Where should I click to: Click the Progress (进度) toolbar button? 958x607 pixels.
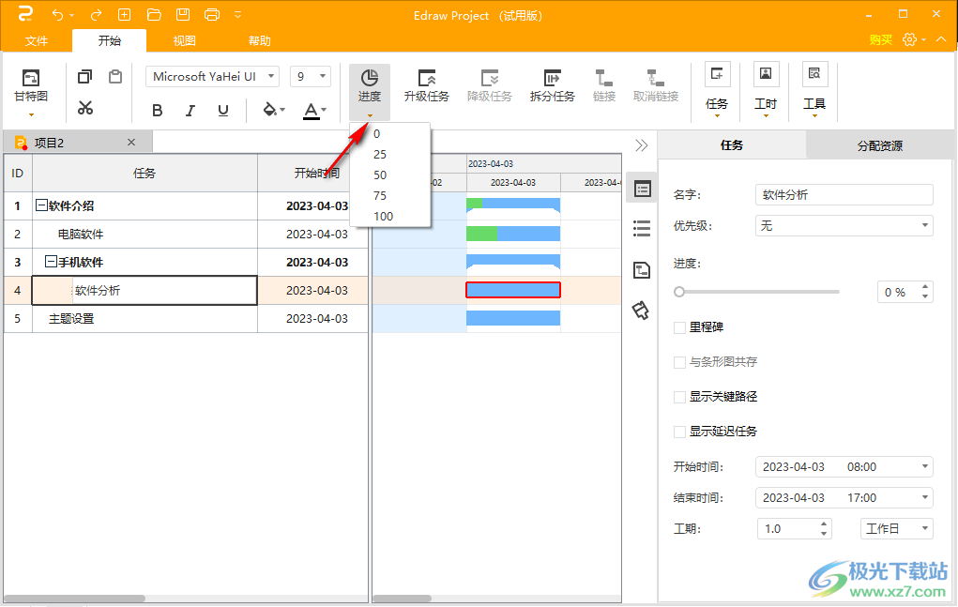point(370,92)
